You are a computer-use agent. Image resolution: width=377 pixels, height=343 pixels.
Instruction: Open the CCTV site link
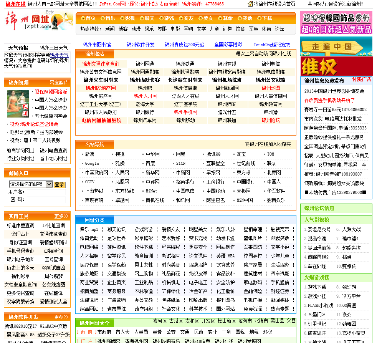click(x=90, y=182)
